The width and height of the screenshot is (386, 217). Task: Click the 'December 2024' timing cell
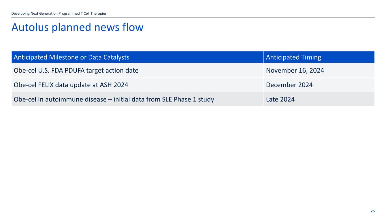point(289,85)
